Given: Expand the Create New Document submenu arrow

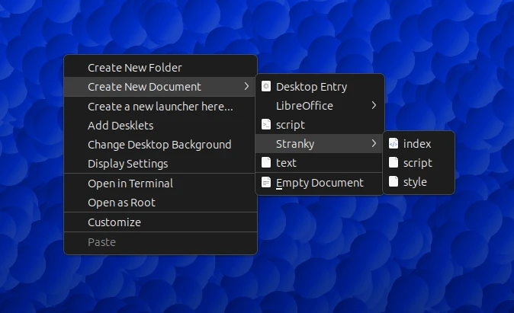Looking at the screenshot, I should pos(246,86).
